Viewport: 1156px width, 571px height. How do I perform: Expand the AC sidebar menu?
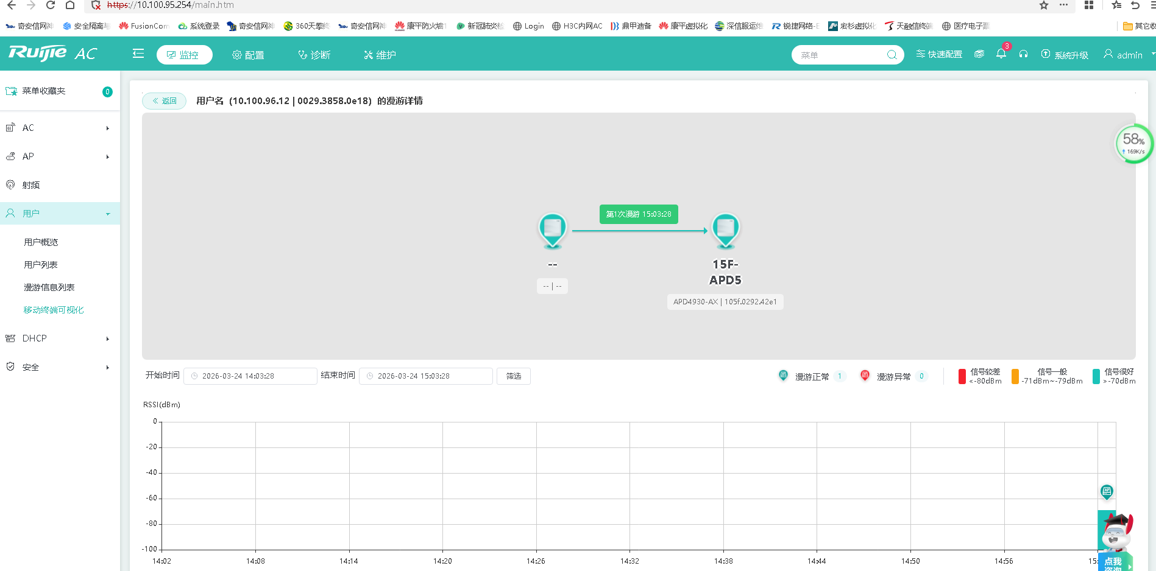coord(60,128)
